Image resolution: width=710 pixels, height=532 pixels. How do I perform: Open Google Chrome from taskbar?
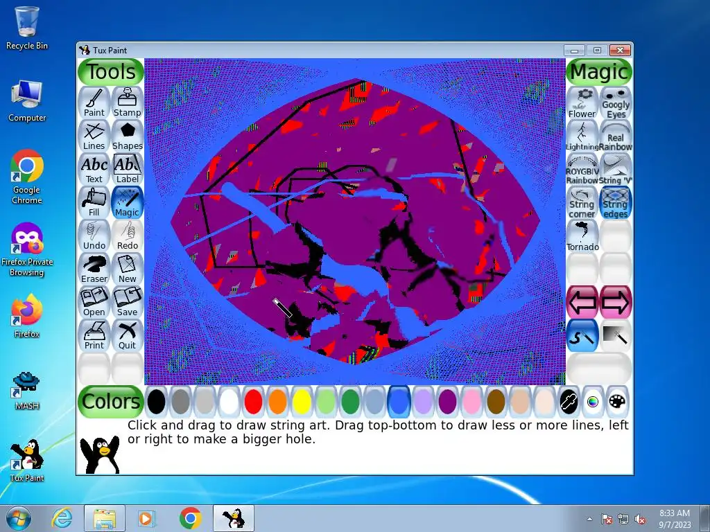click(190, 518)
